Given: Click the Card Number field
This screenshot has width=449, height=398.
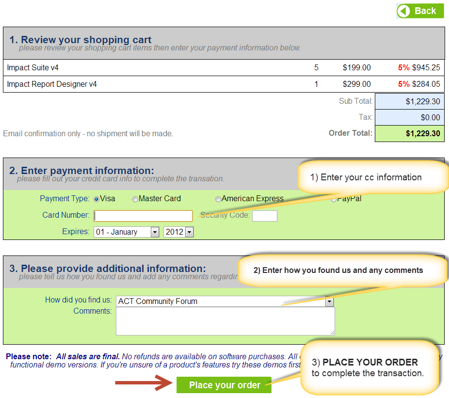Looking at the screenshot, I should coord(143,216).
